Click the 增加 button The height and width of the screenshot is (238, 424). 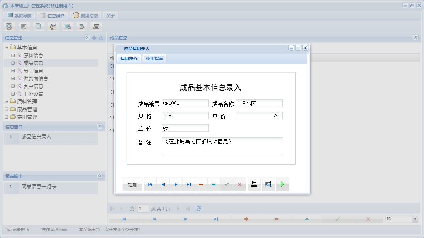132,184
